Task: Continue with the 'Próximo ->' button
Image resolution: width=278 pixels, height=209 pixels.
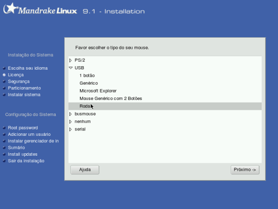Action: (x=245, y=170)
